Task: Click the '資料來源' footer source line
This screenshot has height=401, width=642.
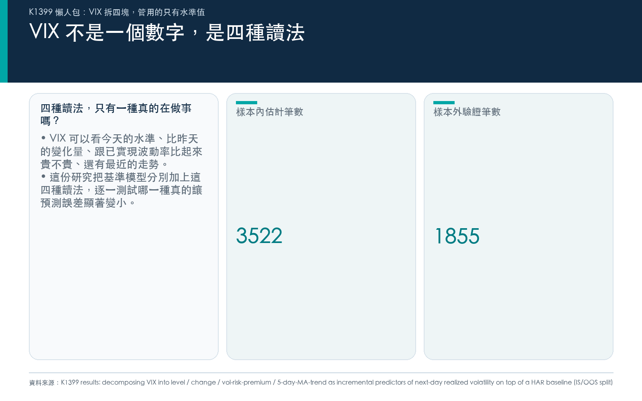Action: click(321, 383)
